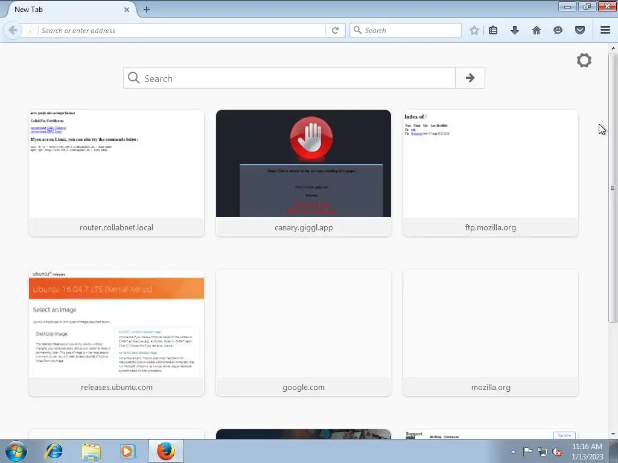Image resolution: width=618 pixels, height=463 pixels.
Task: Open Windows Media Player from the taskbar
Action: click(x=128, y=451)
